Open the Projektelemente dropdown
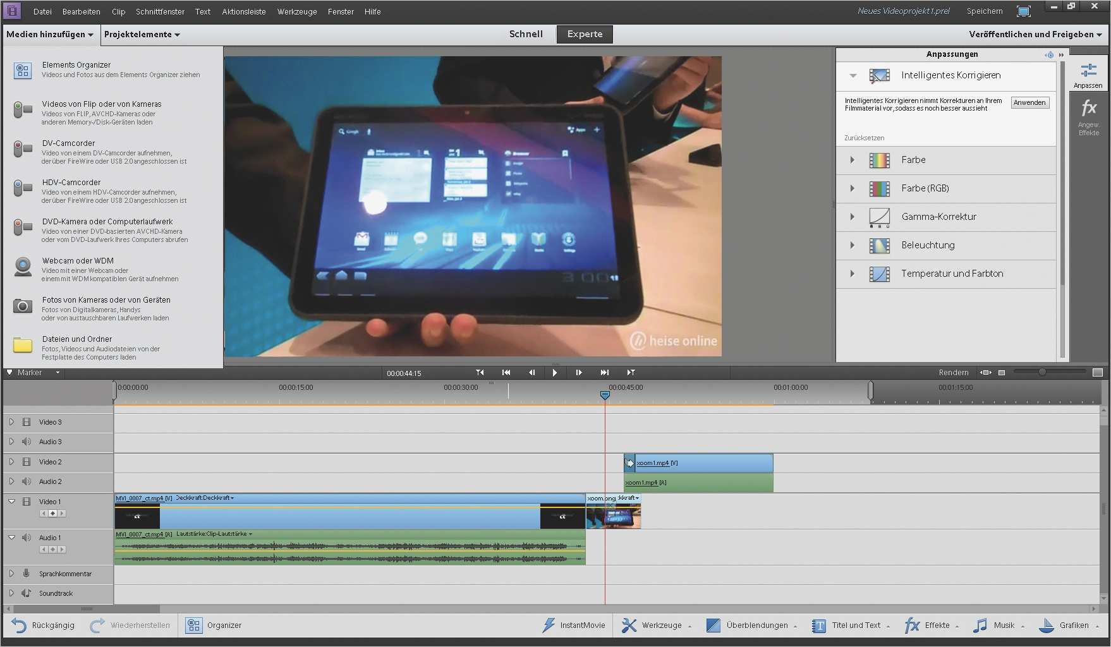Viewport: 1111px width, 647px height. point(142,34)
